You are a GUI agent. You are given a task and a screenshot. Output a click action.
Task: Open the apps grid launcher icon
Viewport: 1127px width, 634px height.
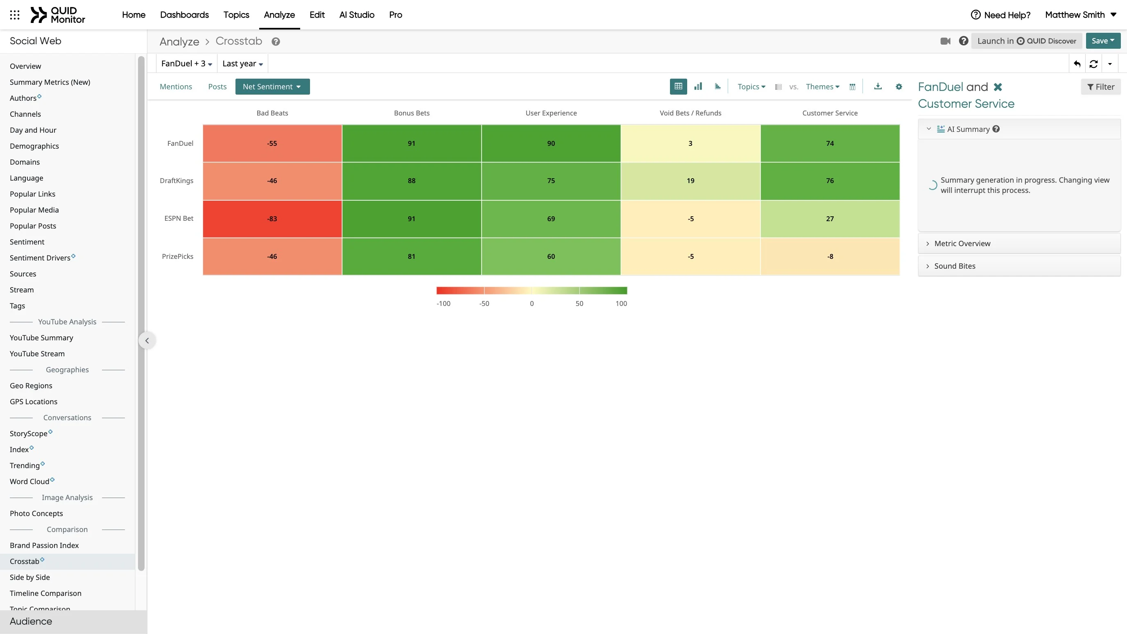click(14, 15)
